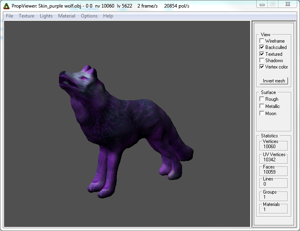Click the PropViewer app icon in title bar

tap(6, 6)
